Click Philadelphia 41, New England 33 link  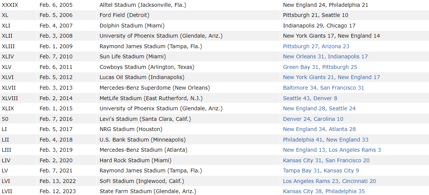pos(326,140)
